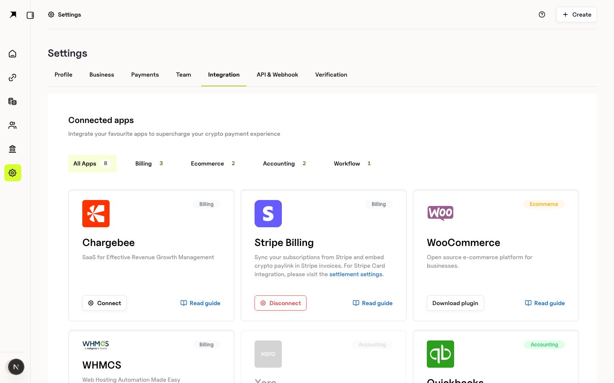Viewport: 614px width, 383px height.
Task: Open the Stripe Billing Read guide link
Action: pos(373,303)
